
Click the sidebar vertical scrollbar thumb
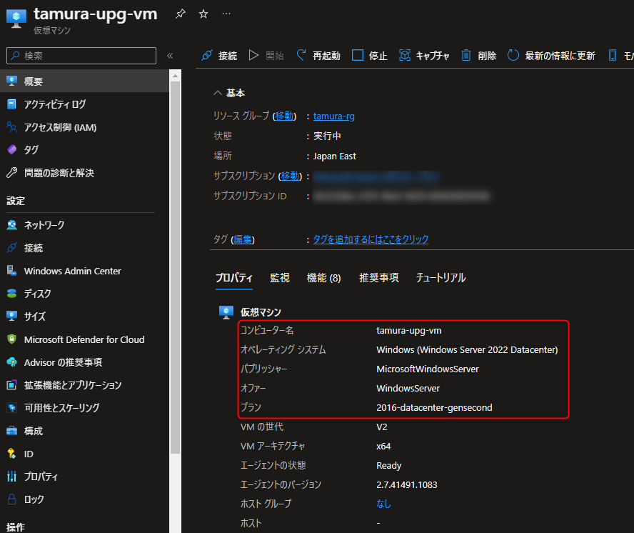point(175,267)
